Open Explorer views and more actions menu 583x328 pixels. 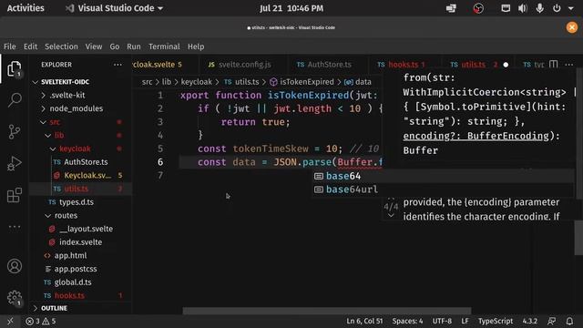tap(118, 65)
